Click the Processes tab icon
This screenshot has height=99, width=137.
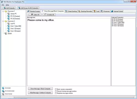(x=102, y=11)
